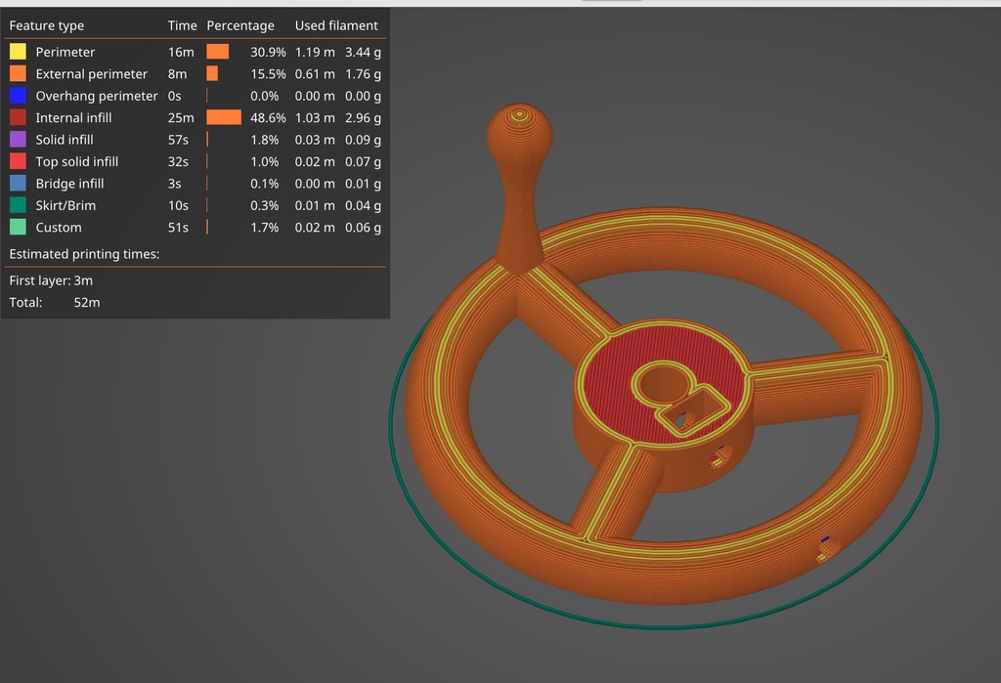Click the light blue Bridge infill color square
1001x683 pixels.
(16, 184)
